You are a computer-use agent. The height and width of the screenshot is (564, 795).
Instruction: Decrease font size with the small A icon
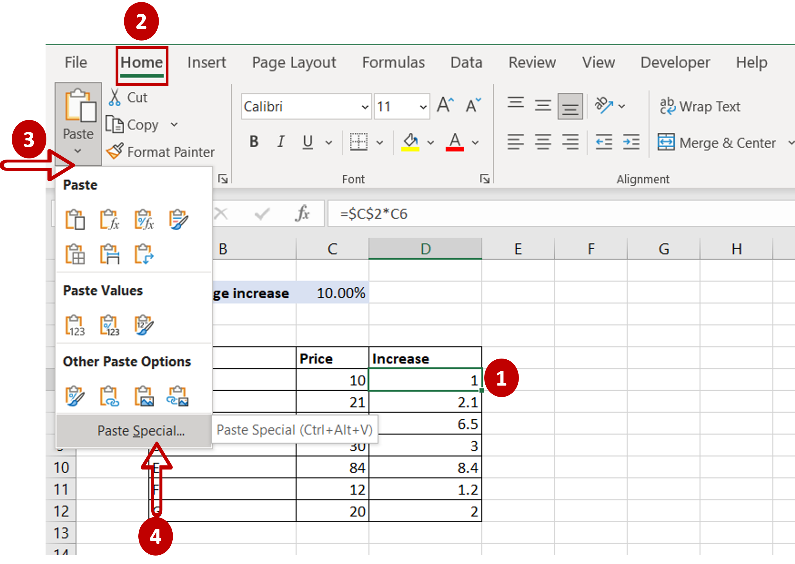[x=473, y=105]
